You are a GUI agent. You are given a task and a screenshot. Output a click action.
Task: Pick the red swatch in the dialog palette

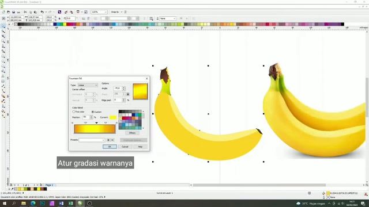tap(124, 118)
